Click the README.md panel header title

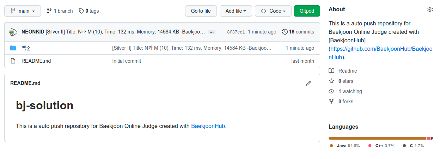[x=25, y=83]
